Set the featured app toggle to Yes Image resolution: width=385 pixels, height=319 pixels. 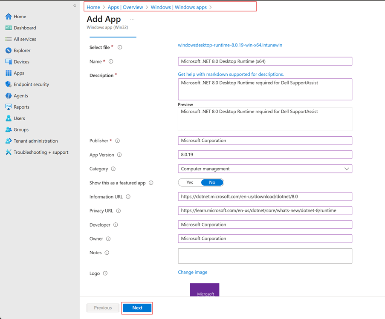click(189, 182)
